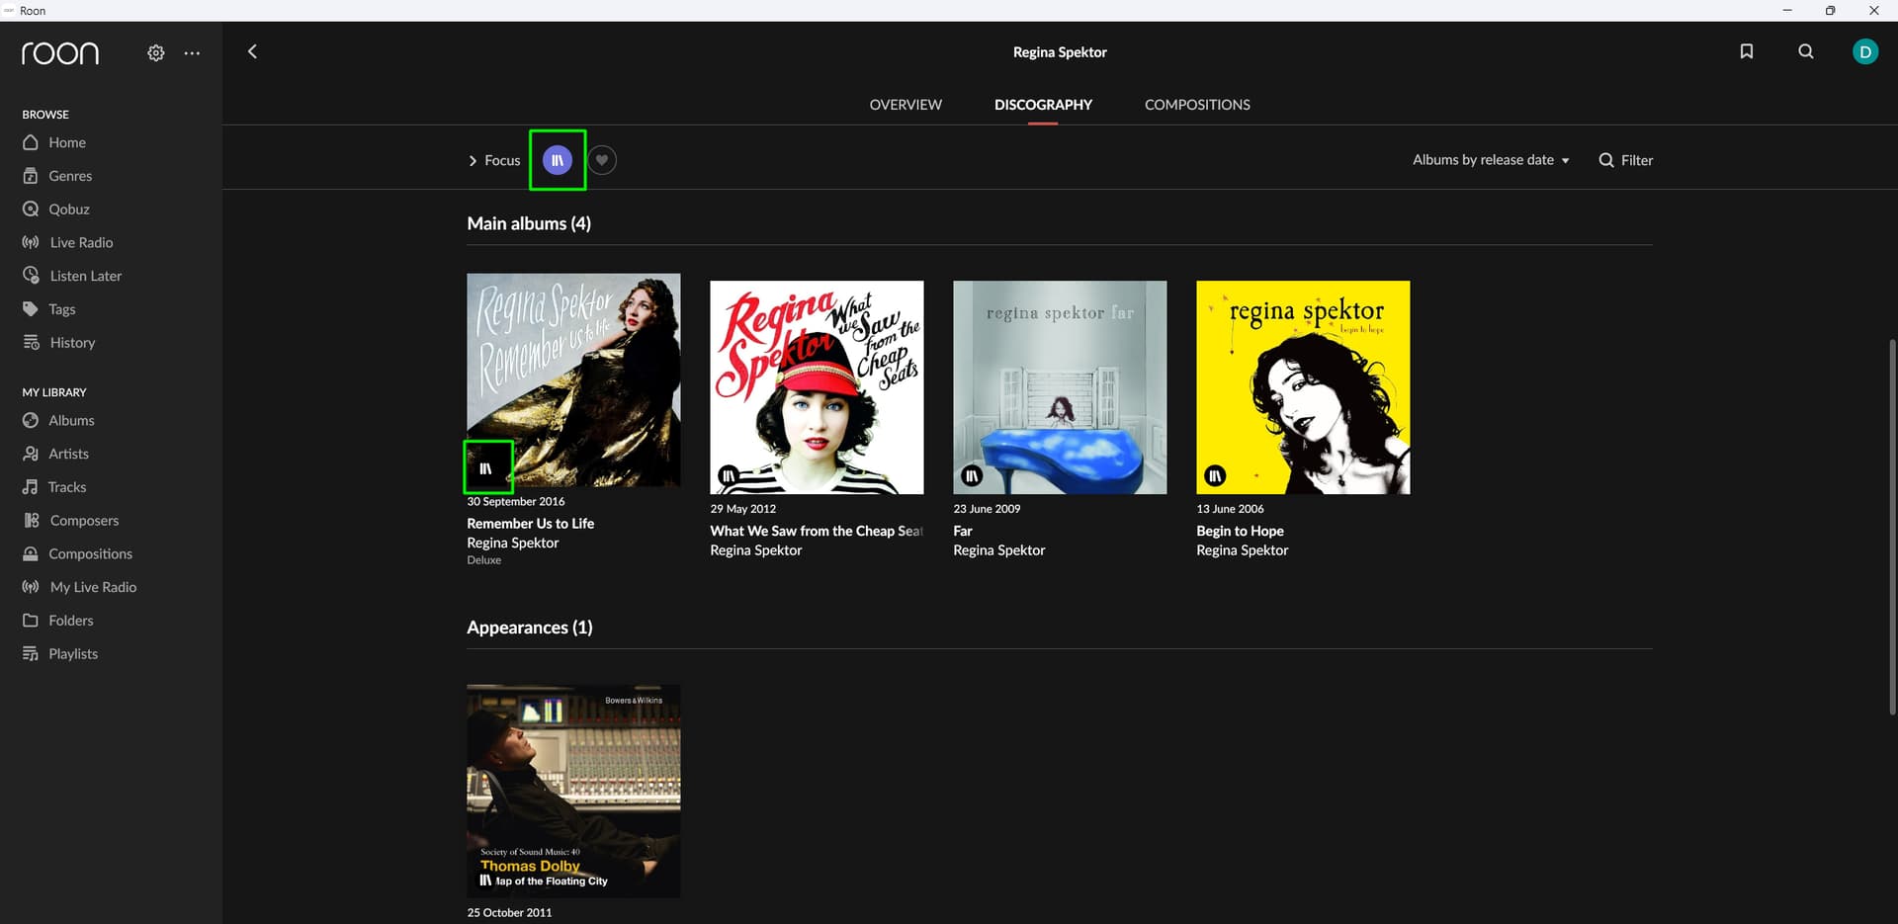The height and width of the screenshot is (924, 1898).
Task: Click date 13 June 2006
Action: [1230, 509]
